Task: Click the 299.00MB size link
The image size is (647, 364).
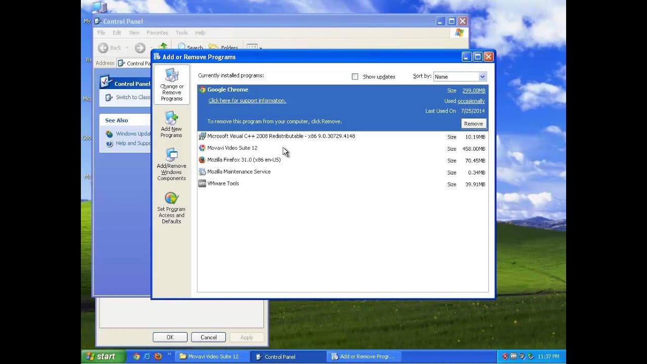Action: 474,91
